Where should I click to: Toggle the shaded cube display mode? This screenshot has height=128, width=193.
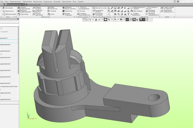[x=106, y=20]
